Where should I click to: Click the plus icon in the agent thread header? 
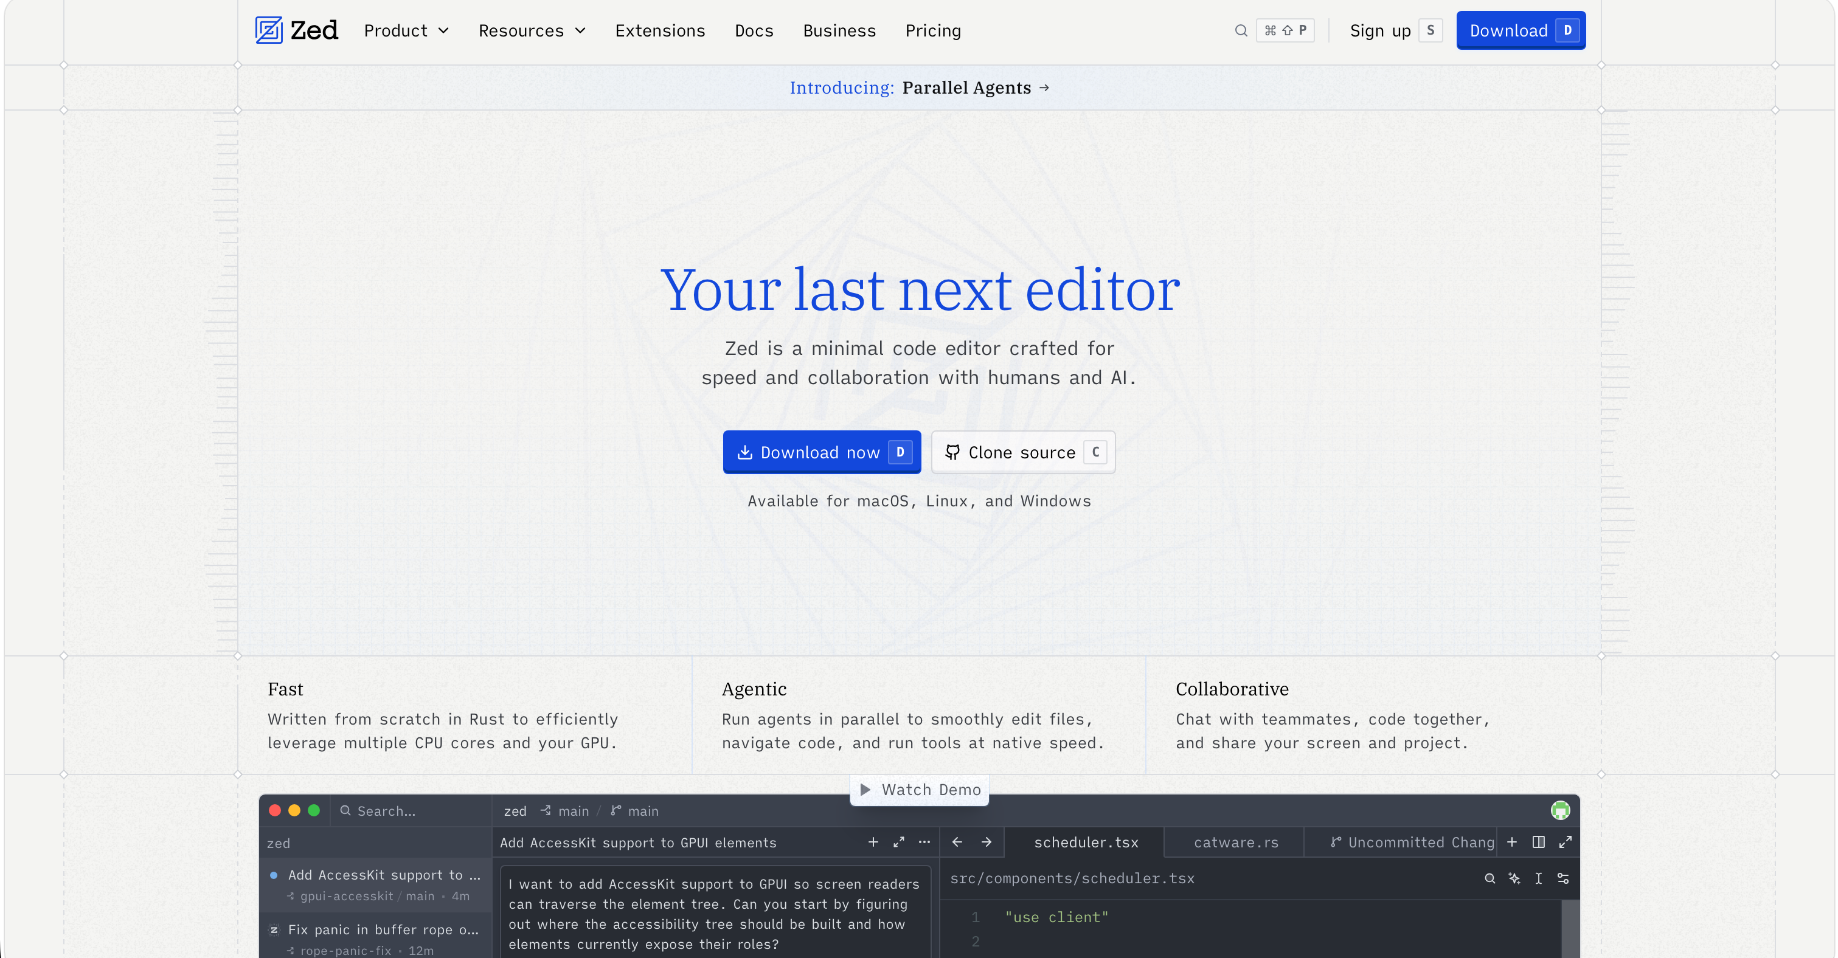(873, 843)
